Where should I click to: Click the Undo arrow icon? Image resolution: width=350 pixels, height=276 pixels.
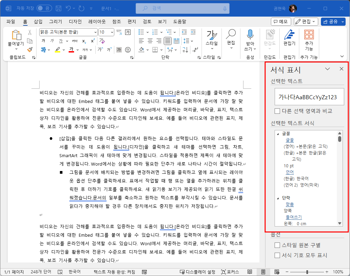coord(69,8)
